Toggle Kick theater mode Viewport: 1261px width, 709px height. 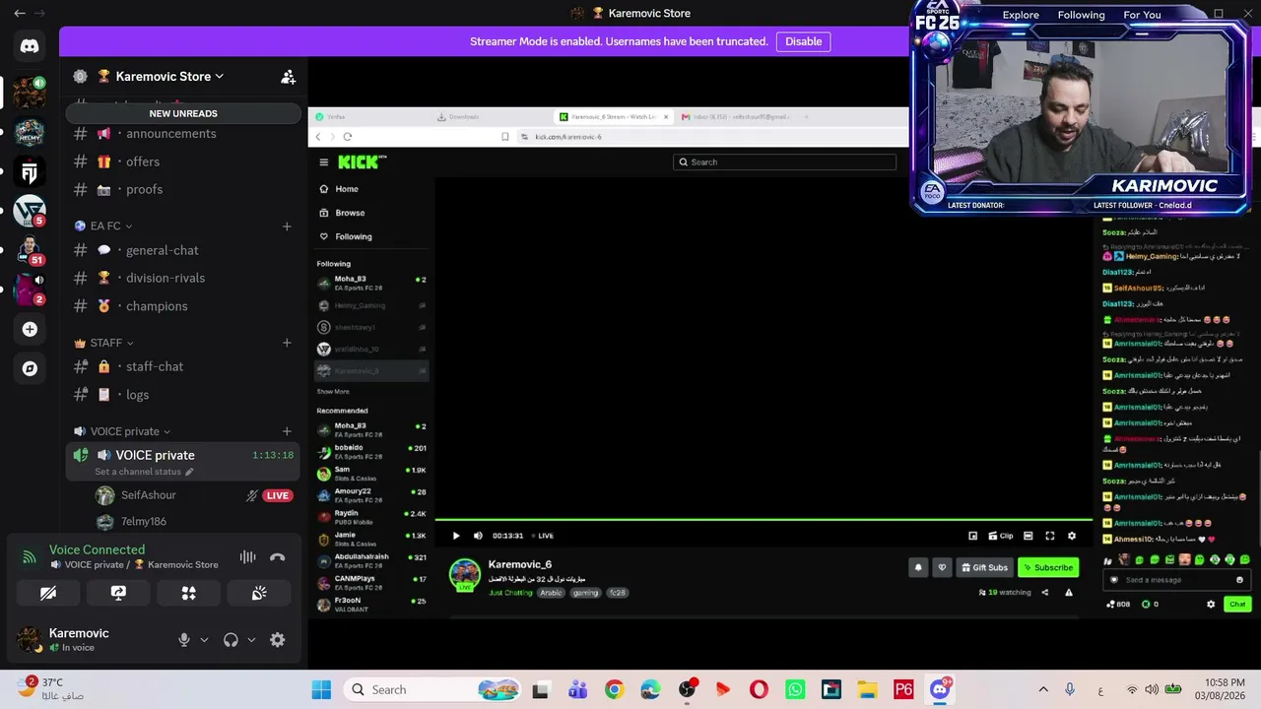click(1029, 536)
